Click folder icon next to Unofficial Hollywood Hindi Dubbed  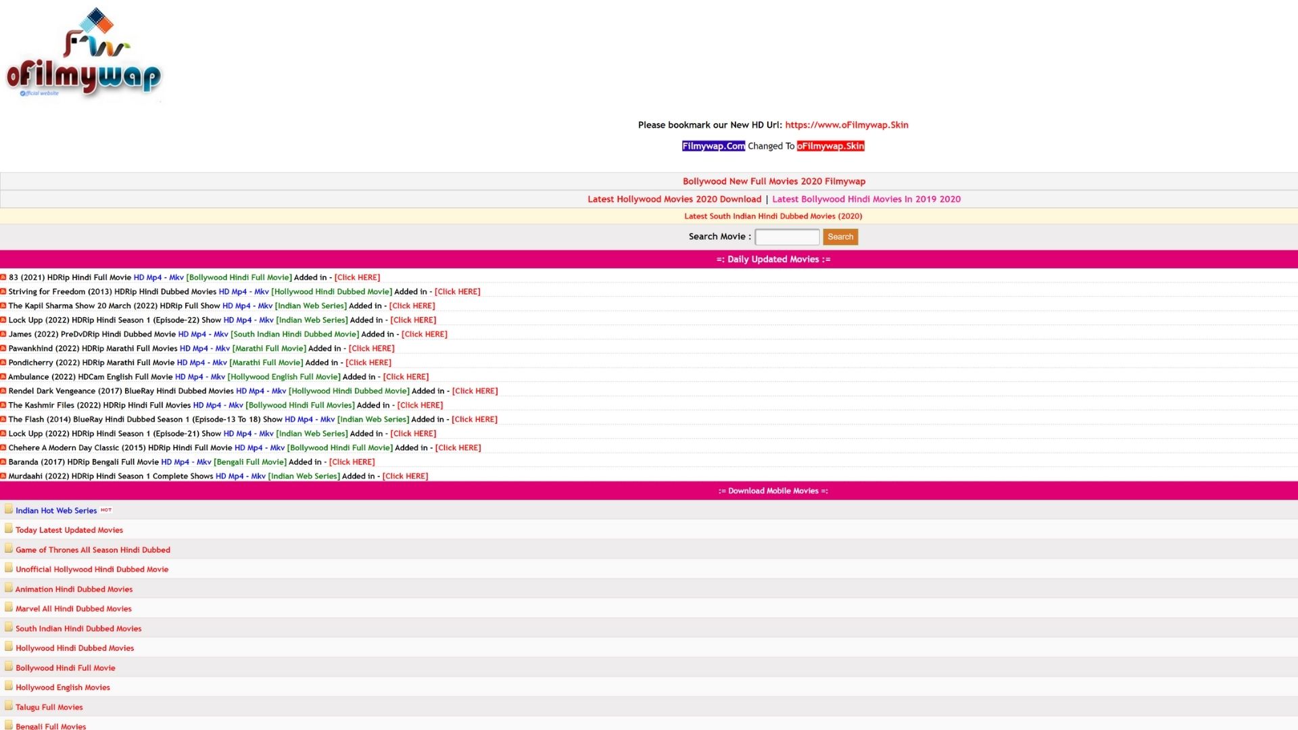[9, 568]
